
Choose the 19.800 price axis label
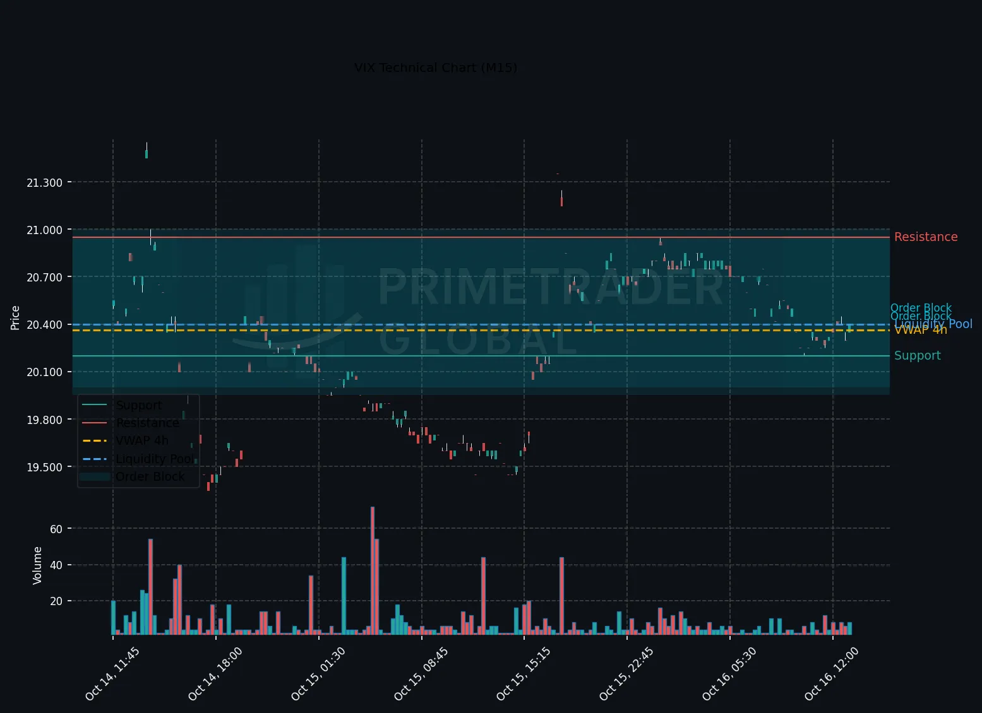[44, 420]
